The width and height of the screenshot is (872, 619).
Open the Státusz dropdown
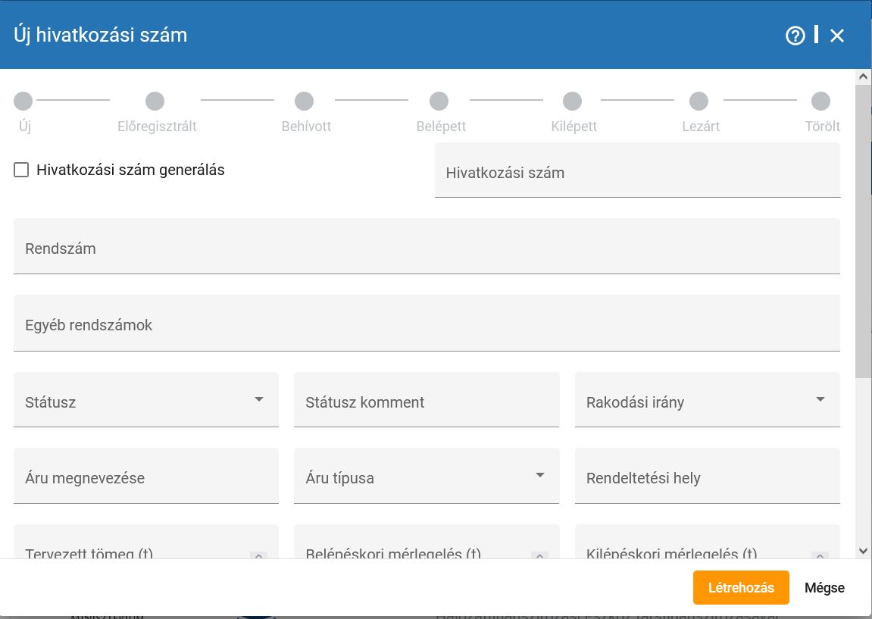pyautogui.click(x=146, y=400)
